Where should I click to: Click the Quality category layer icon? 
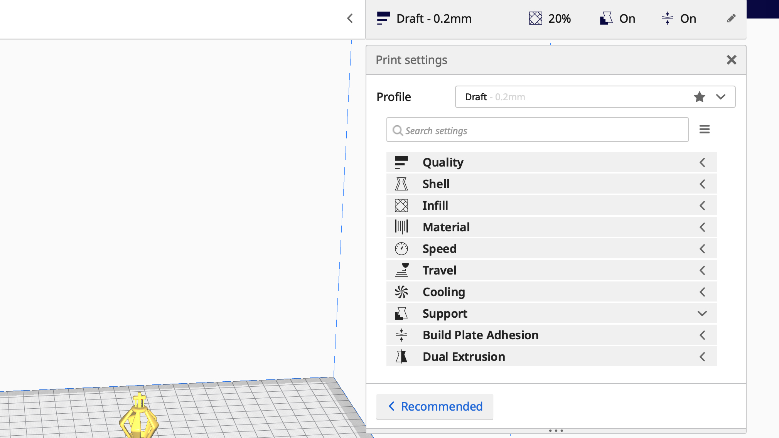[401, 162]
